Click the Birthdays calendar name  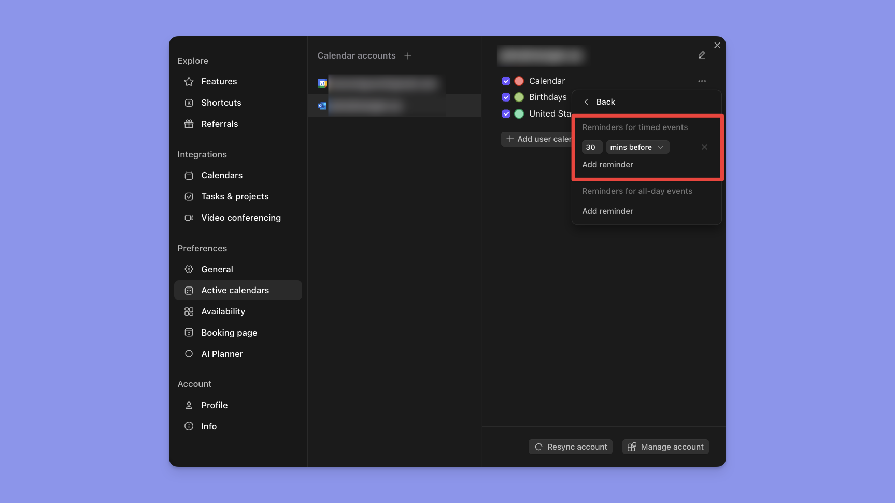pyautogui.click(x=548, y=97)
